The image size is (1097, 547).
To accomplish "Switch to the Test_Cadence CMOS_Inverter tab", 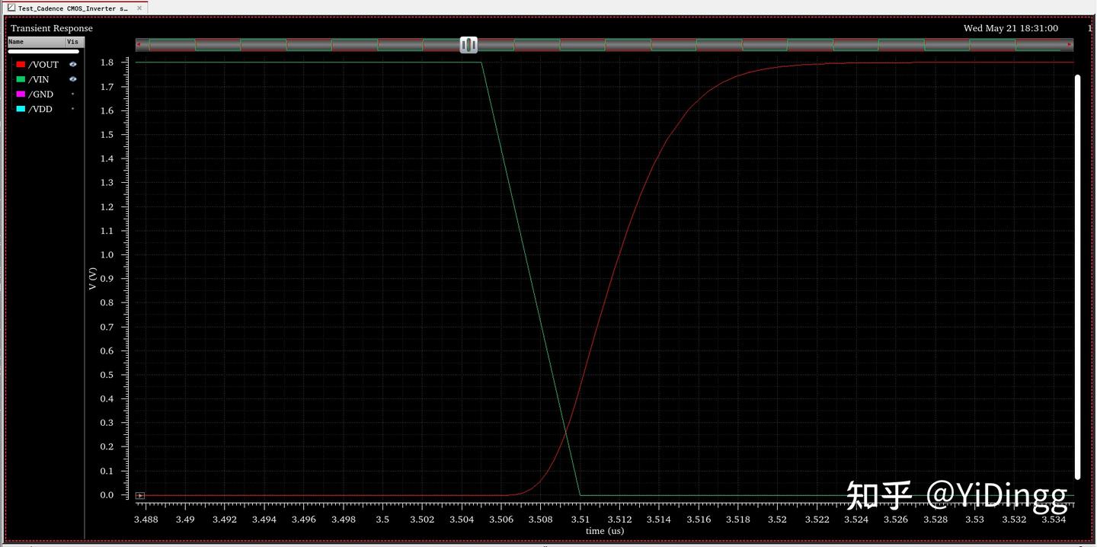I will (73, 8).
